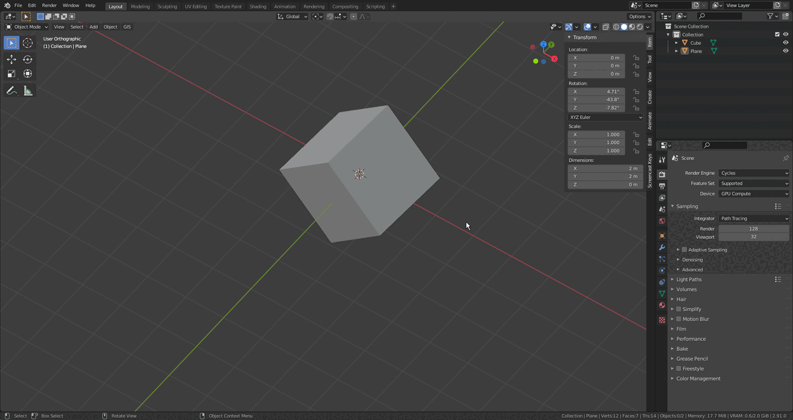This screenshot has height=420, width=793.
Task: Open the Texture properties tab
Action: 661,320
